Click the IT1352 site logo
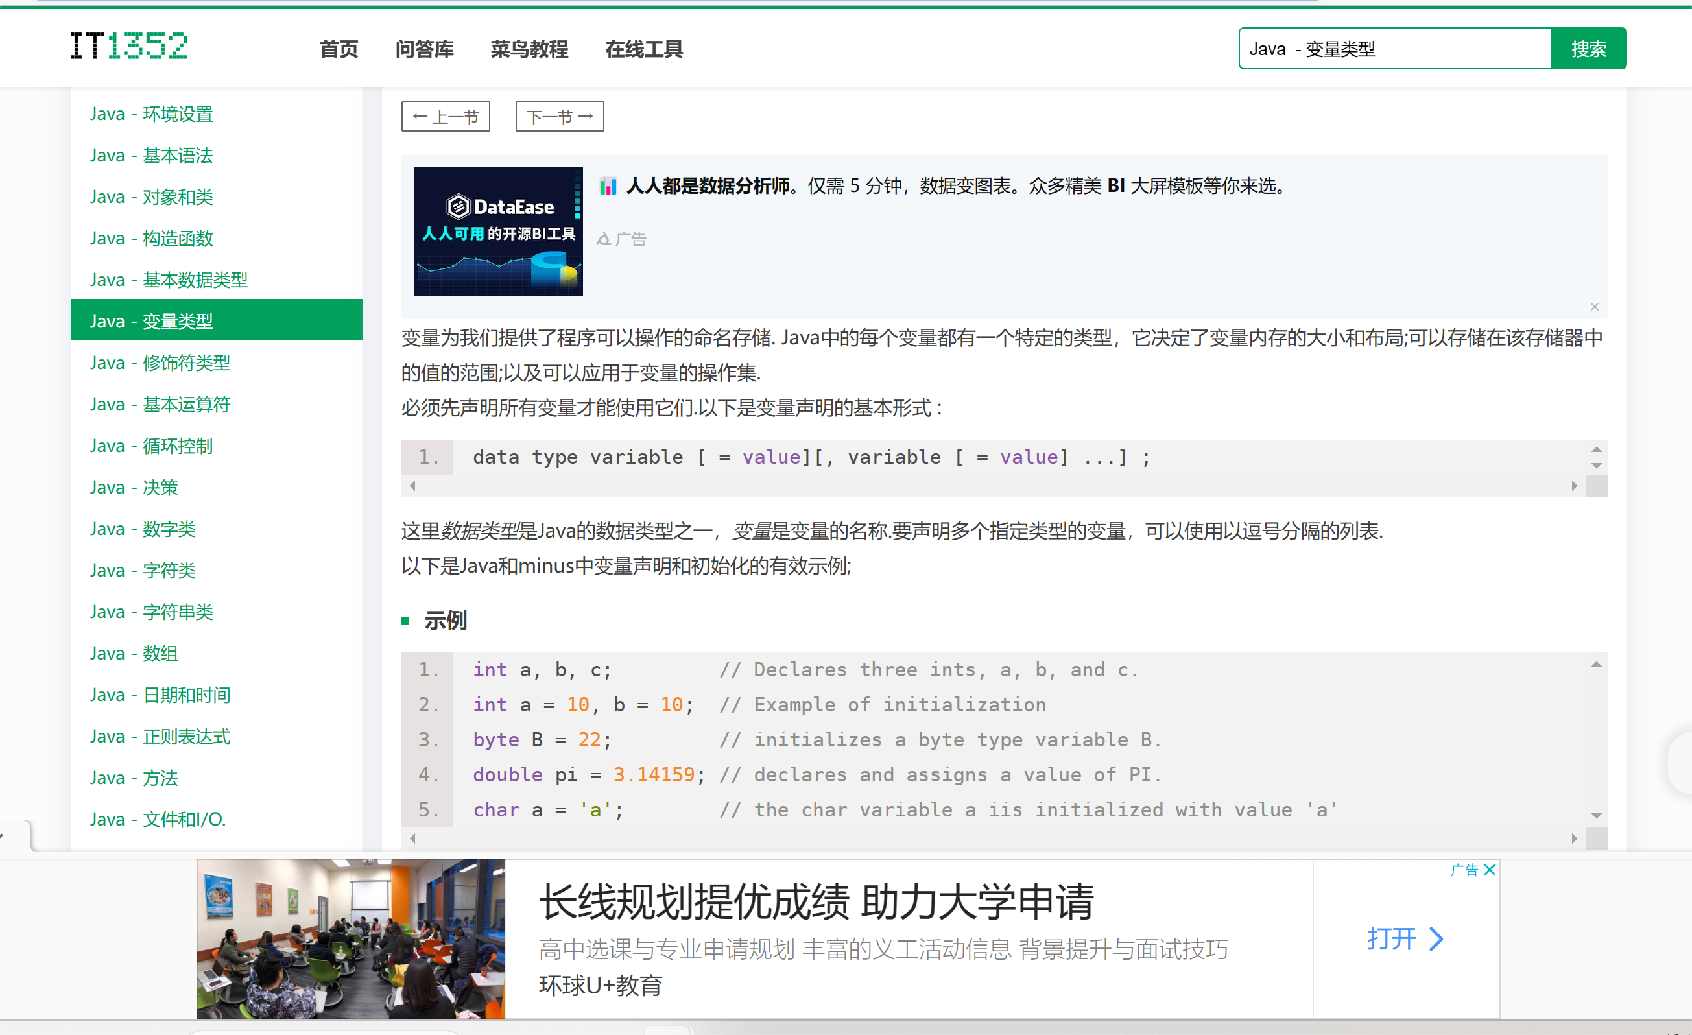Screen dimensions: 1692x1035 tap(128, 47)
